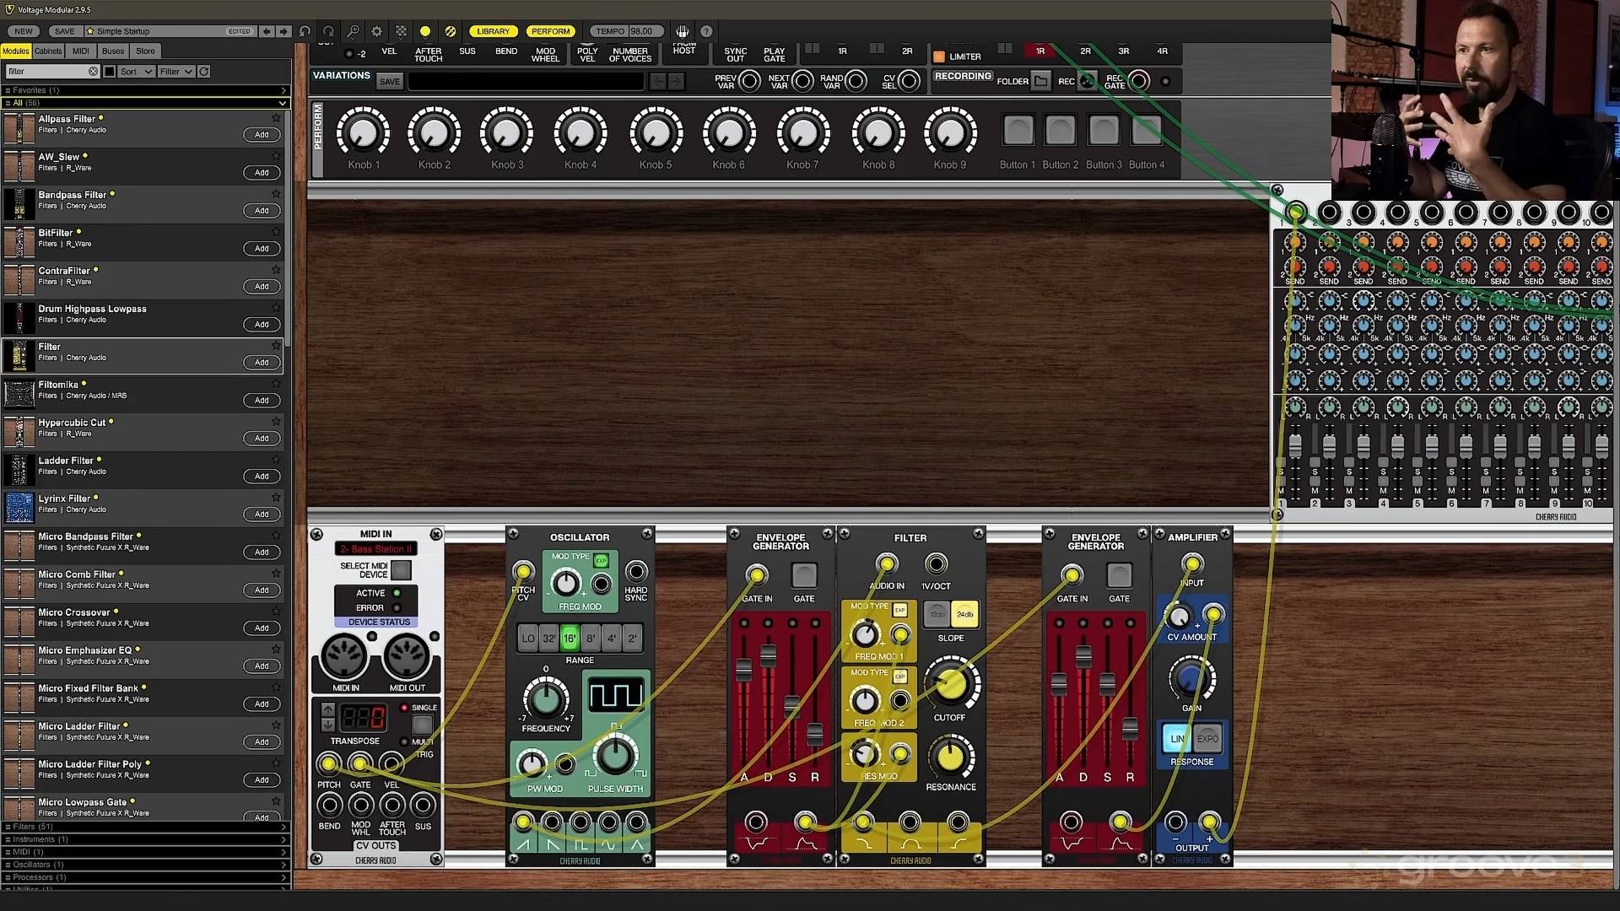Open the settings gear icon
The width and height of the screenshot is (1620, 911).
tap(376, 31)
